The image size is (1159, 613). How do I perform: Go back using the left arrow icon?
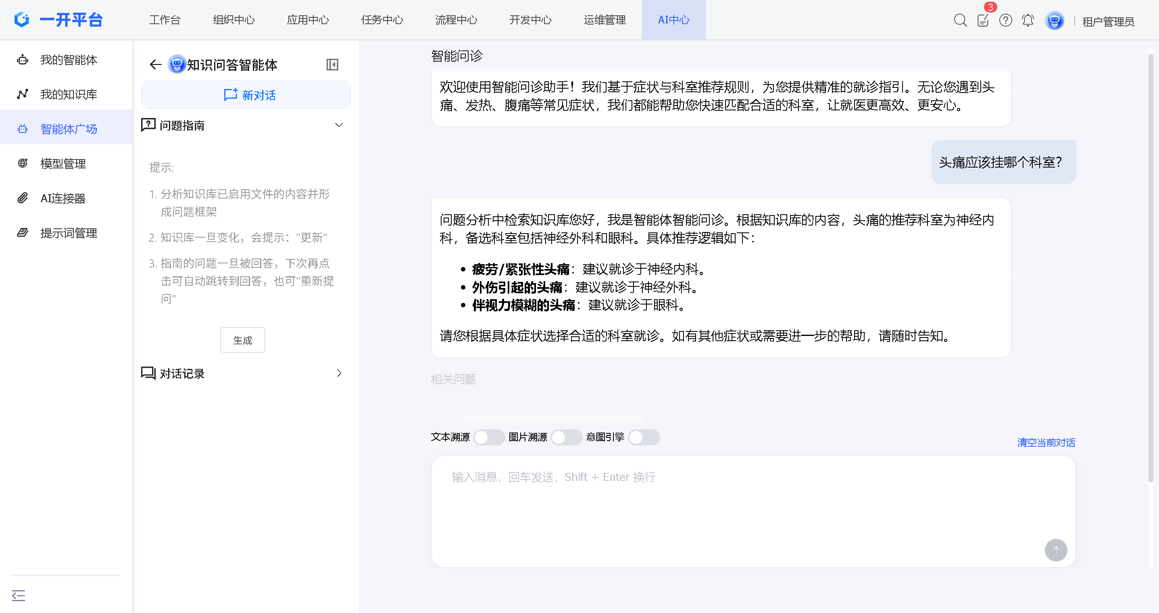pos(156,65)
